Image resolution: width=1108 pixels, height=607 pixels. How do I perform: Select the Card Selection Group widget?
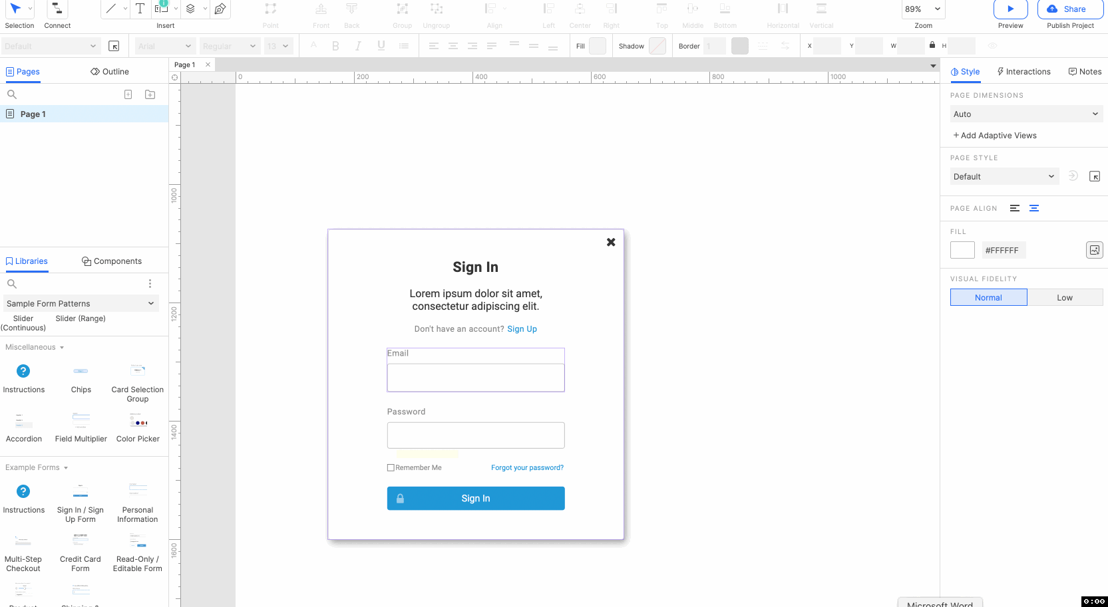pyautogui.click(x=138, y=383)
